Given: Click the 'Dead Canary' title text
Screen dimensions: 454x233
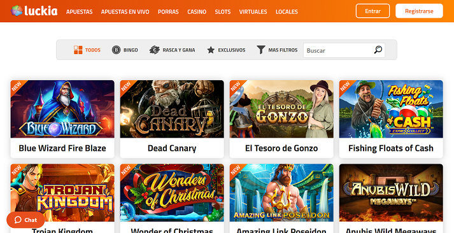Looking at the screenshot, I should 172,148.
